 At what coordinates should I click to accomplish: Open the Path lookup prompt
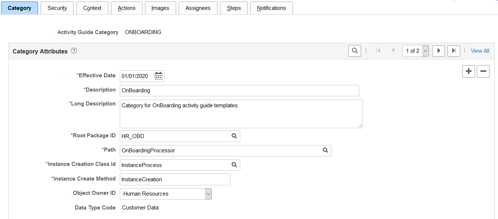[x=326, y=151]
